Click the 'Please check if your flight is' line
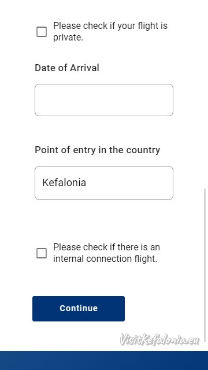The height and width of the screenshot is (370, 208). click(x=110, y=25)
